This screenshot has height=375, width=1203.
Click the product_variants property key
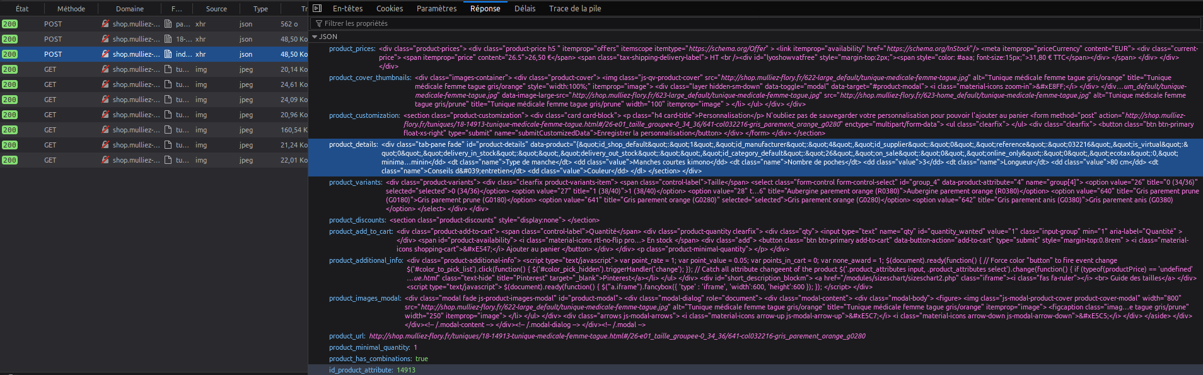coord(356,182)
